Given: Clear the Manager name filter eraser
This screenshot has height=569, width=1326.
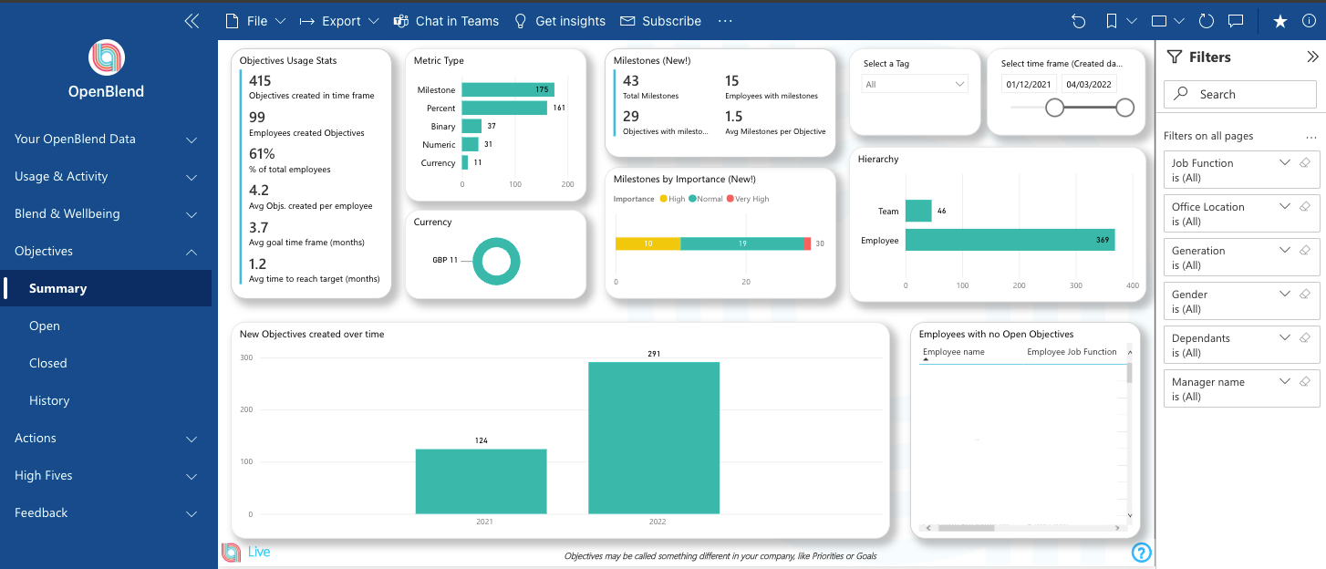Looking at the screenshot, I should click(x=1305, y=382).
